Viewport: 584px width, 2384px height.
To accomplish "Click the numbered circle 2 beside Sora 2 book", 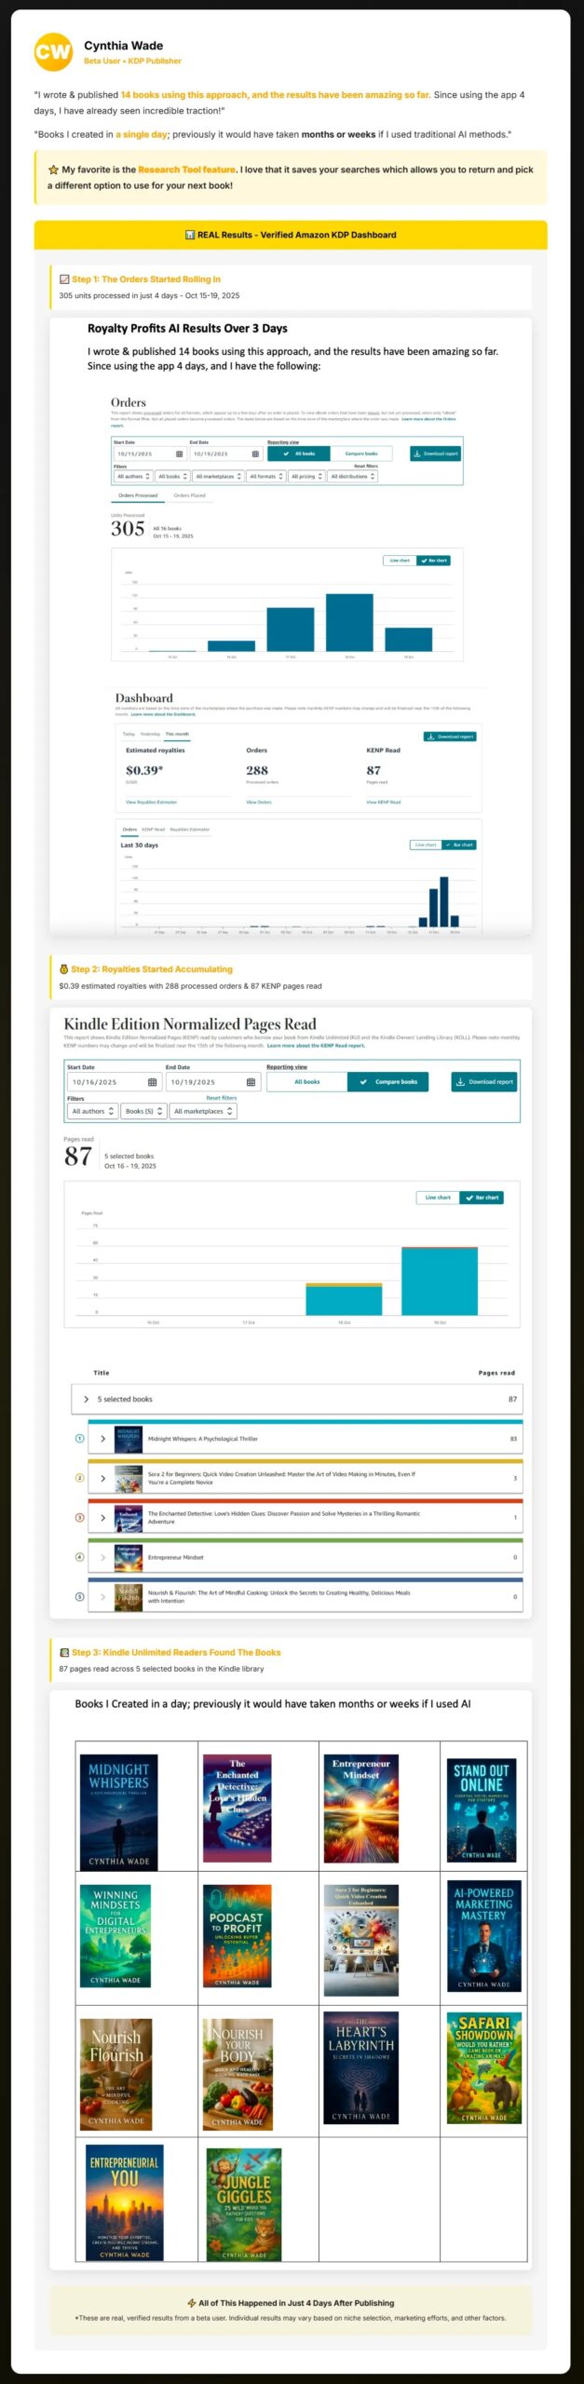I will [x=79, y=1478].
